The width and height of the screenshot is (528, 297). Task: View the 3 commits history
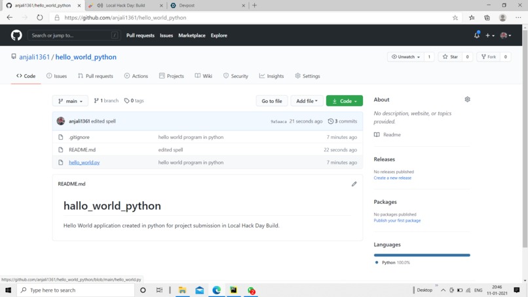(343, 121)
